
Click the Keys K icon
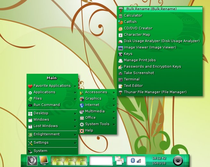tap(121, 54)
